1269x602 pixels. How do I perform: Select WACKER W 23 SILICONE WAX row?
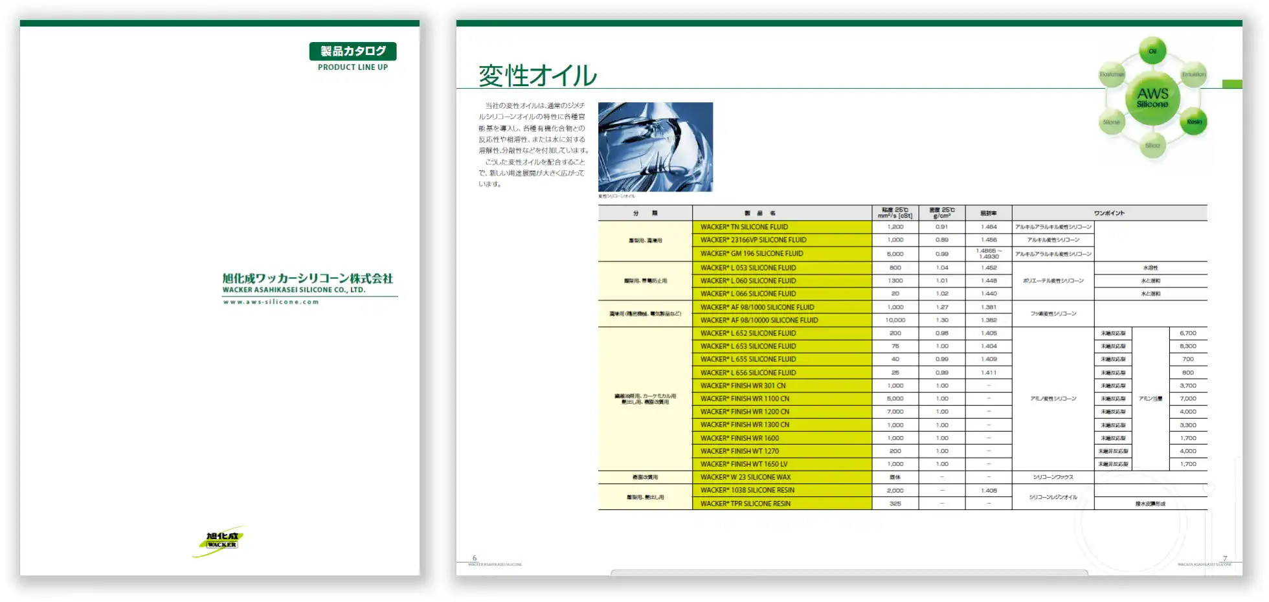(x=782, y=477)
